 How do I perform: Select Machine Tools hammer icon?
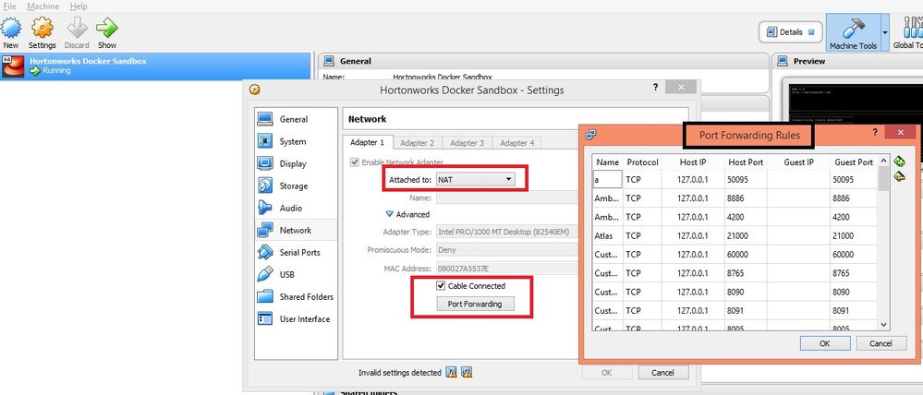(x=853, y=29)
